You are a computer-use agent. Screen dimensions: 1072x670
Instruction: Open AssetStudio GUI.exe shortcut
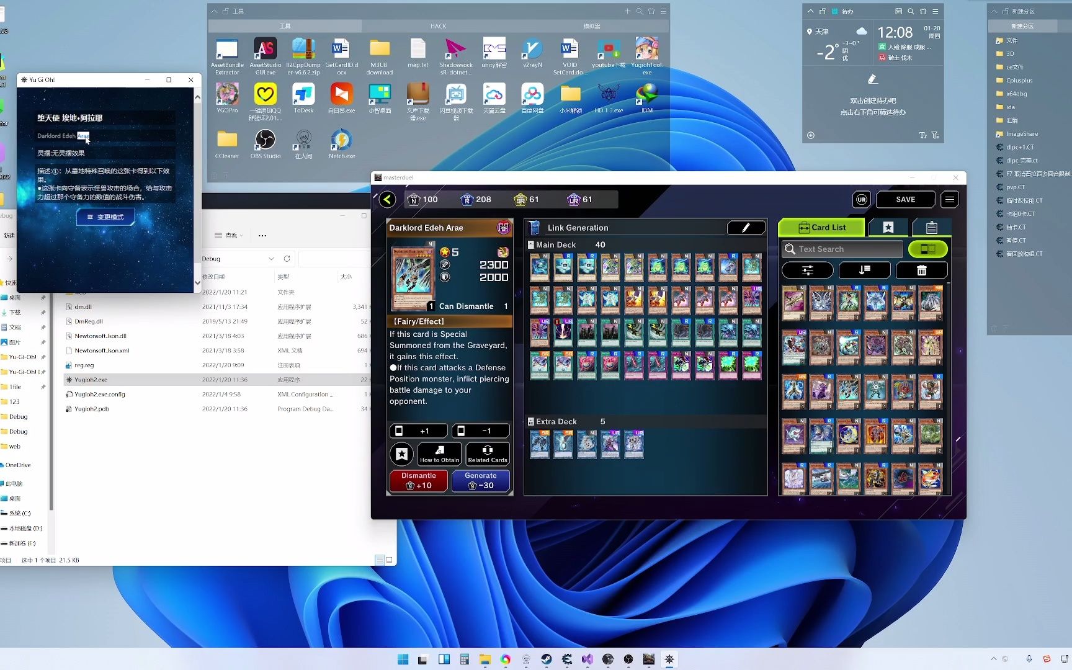[265, 57]
